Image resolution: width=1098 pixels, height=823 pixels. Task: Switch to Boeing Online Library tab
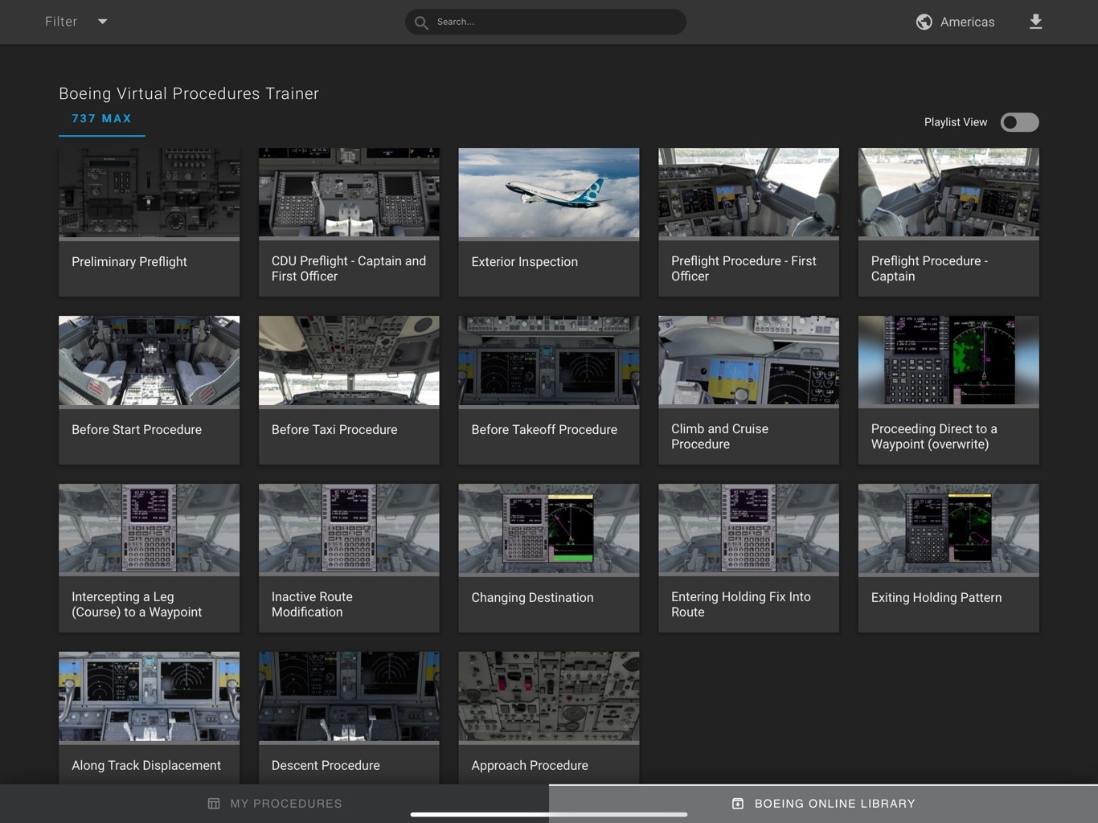823,804
